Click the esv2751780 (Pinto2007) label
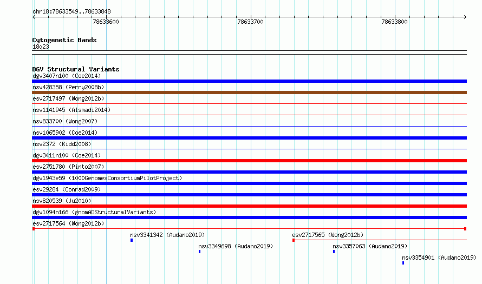 click(68, 167)
